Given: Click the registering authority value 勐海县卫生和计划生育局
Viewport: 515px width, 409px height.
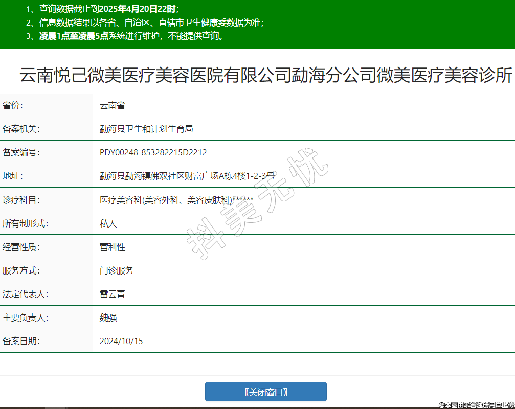Looking at the screenshot, I should click(146, 129).
